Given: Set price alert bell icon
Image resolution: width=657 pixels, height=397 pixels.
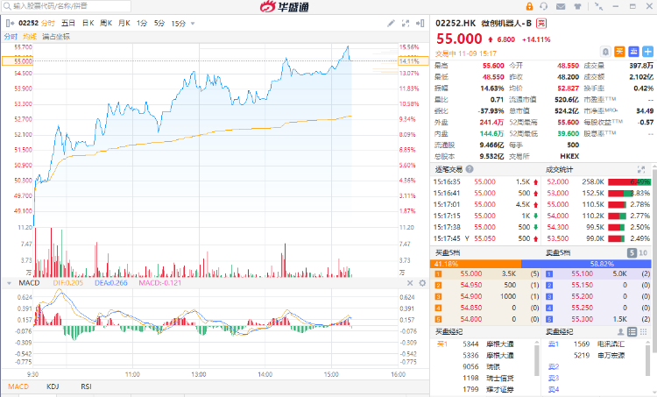Looking at the screenshot, I should [x=606, y=52].
